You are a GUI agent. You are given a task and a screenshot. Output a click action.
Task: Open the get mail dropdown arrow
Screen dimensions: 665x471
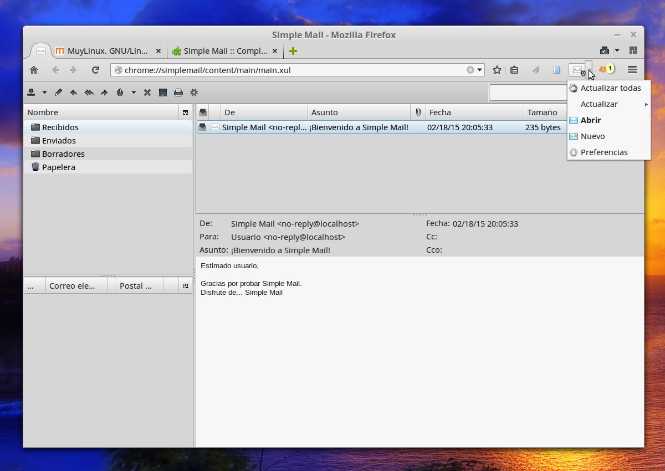point(44,93)
